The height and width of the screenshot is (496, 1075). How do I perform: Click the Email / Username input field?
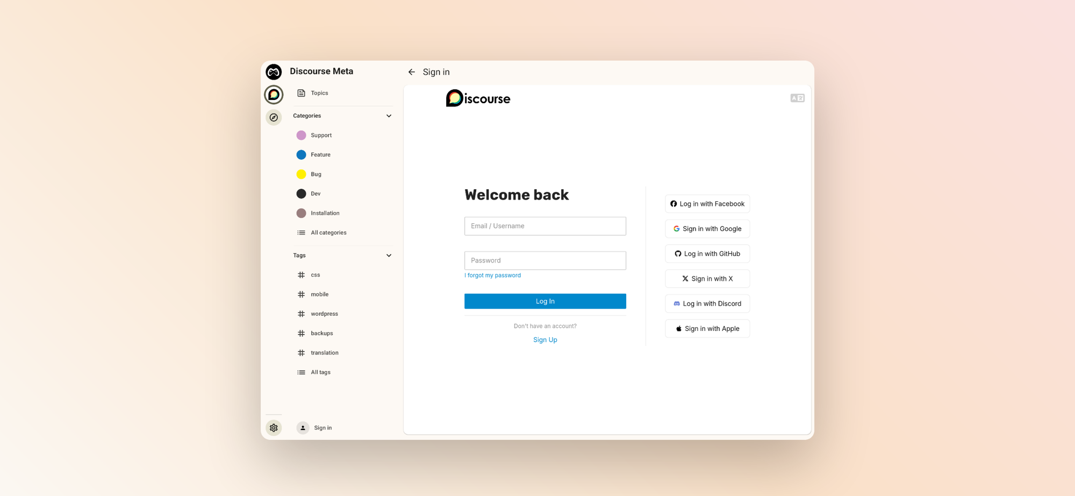coord(544,226)
